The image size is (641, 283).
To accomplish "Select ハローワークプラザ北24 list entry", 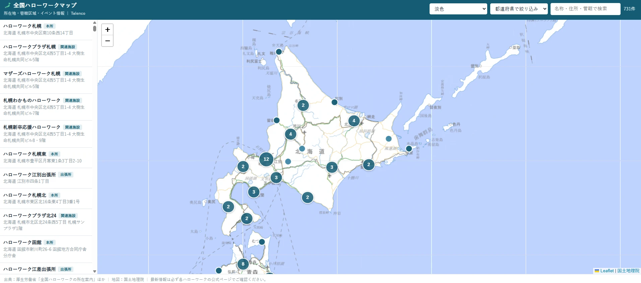I will [x=46, y=222].
